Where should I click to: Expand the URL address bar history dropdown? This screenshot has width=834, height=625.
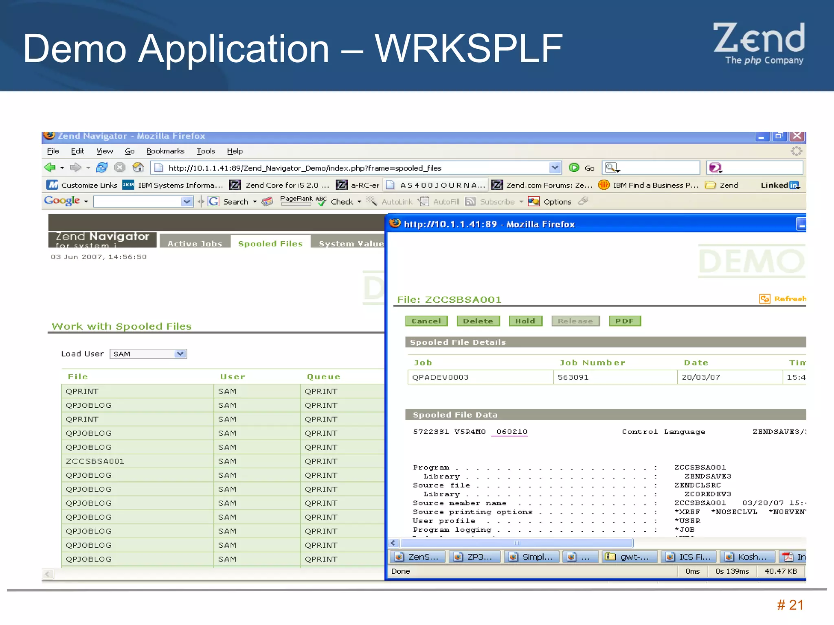[555, 168]
